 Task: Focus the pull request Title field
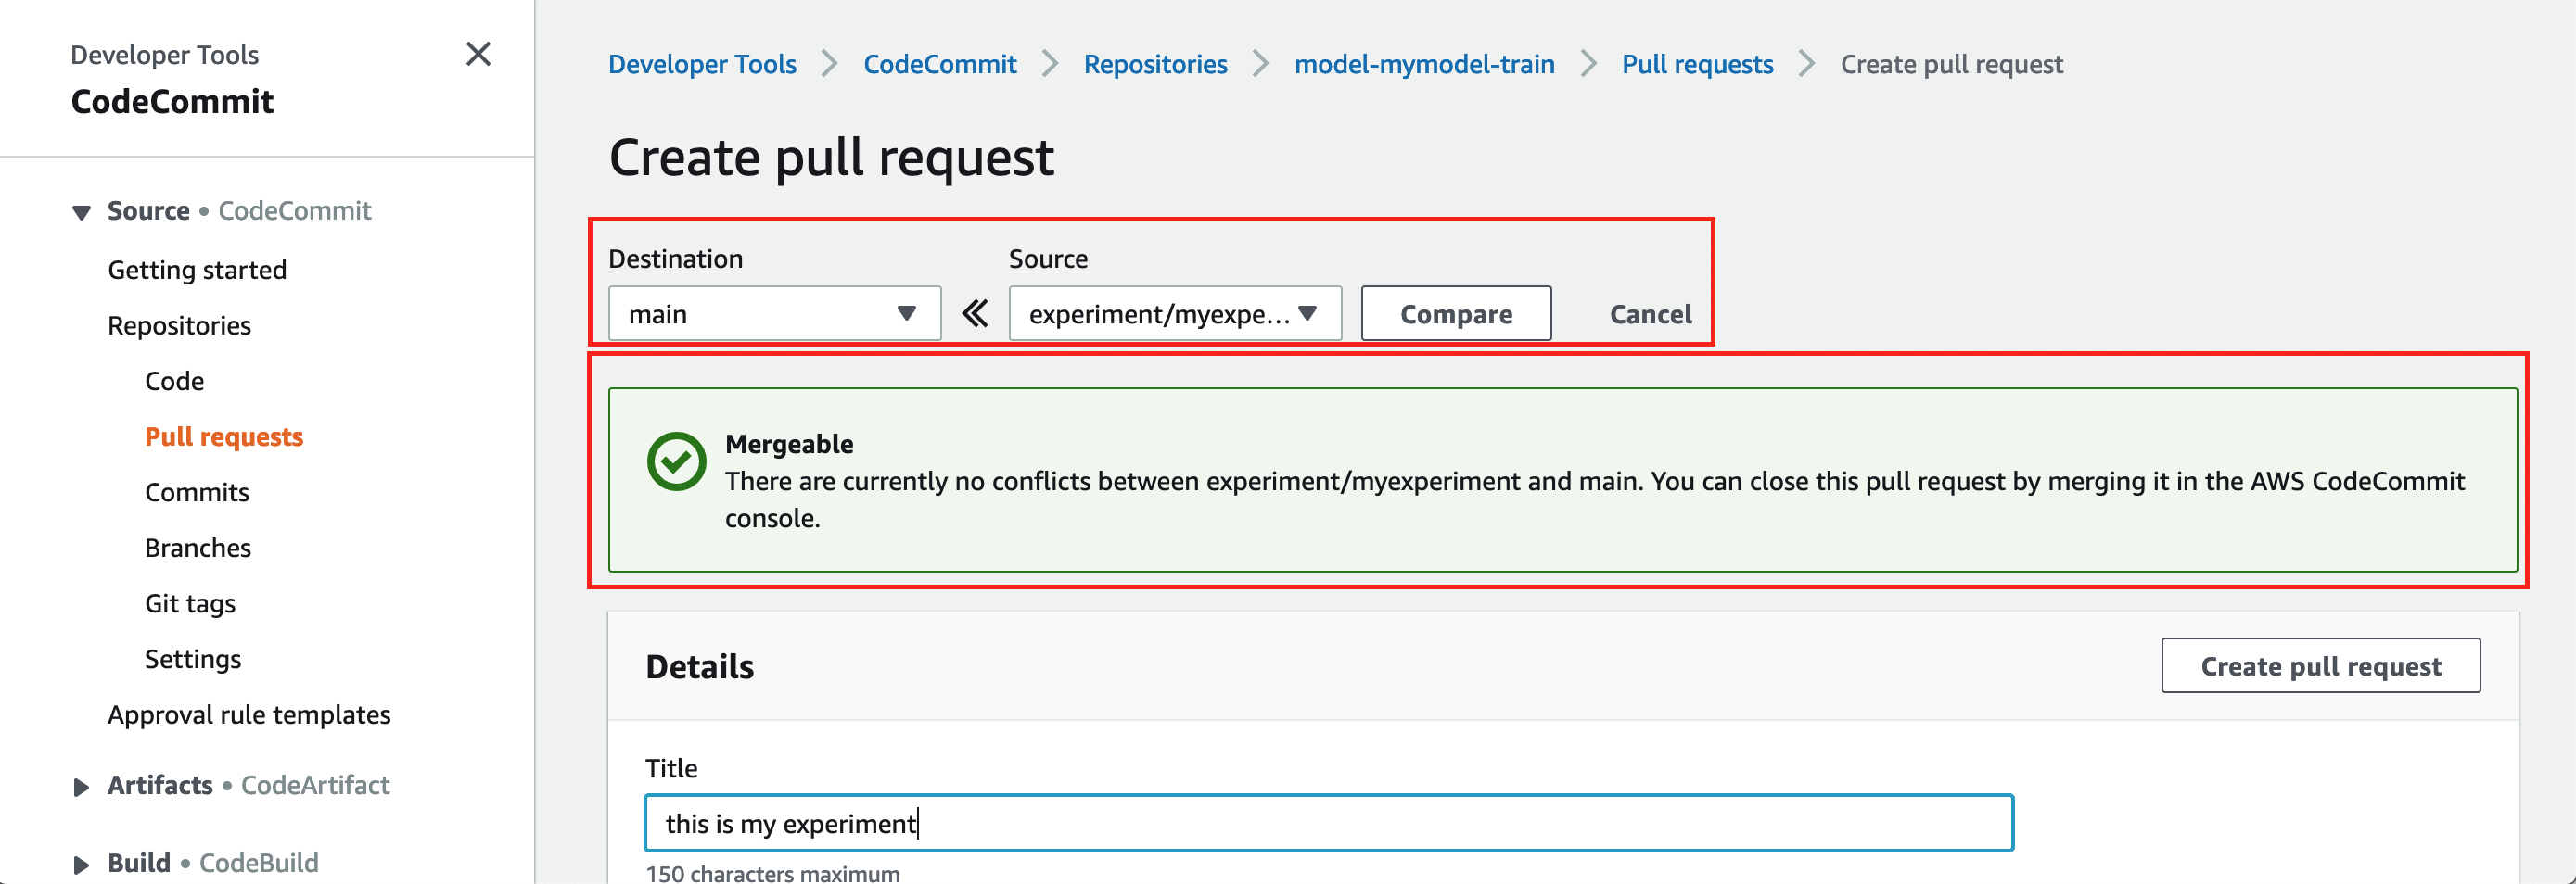click(1328, 823)
